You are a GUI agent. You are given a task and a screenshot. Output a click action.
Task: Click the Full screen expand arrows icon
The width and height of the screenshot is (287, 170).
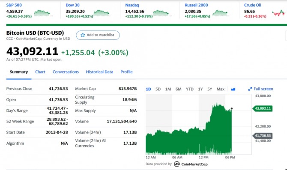[x=250, y=89]
